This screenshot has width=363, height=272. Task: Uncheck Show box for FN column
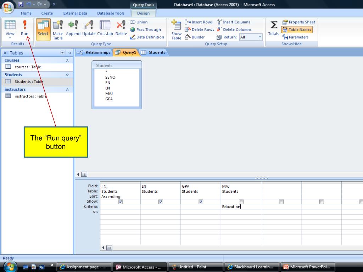121,202
